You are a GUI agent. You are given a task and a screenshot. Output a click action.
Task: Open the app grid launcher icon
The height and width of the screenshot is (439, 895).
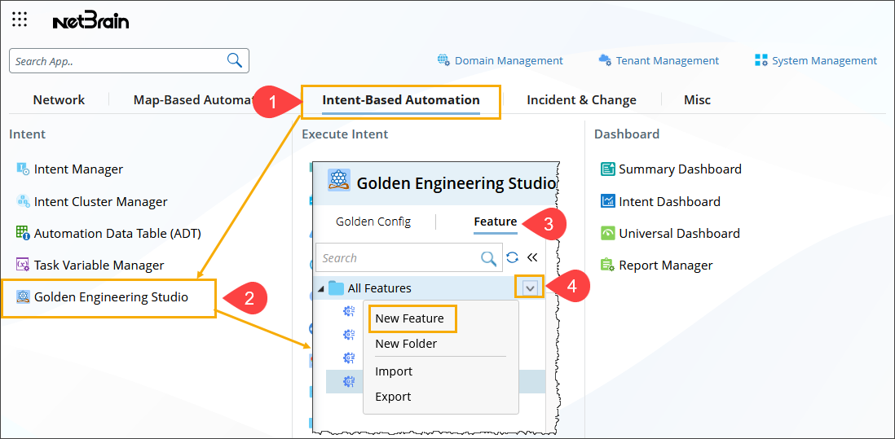pyautogui.click(x=20, y=20)
